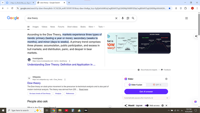The width and height of the screenshot is (200, 113).
Task: Open the dark The Dow Theory chart thumbnail
Action: (x=154, y=43)
